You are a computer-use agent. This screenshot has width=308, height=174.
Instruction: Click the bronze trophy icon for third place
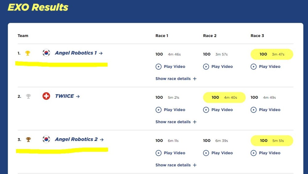pos(28,139)
